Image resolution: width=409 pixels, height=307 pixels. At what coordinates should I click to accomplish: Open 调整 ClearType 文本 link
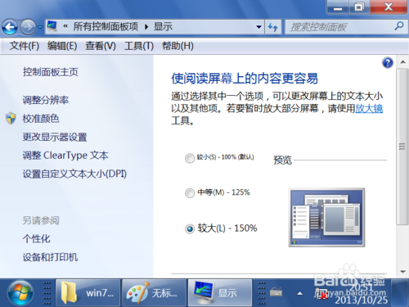65,156
